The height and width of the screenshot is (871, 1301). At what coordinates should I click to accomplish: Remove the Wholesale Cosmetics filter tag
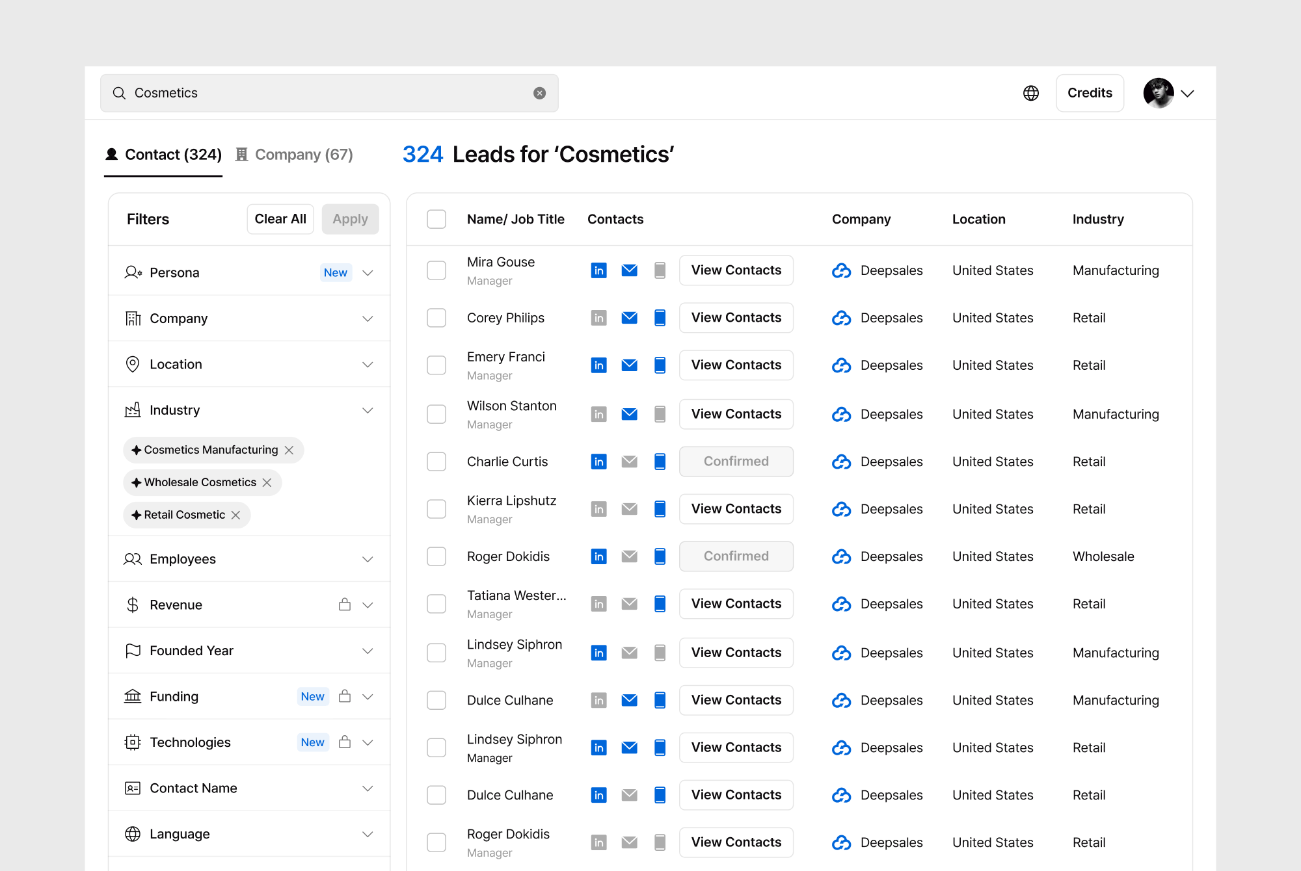point(267,482)
